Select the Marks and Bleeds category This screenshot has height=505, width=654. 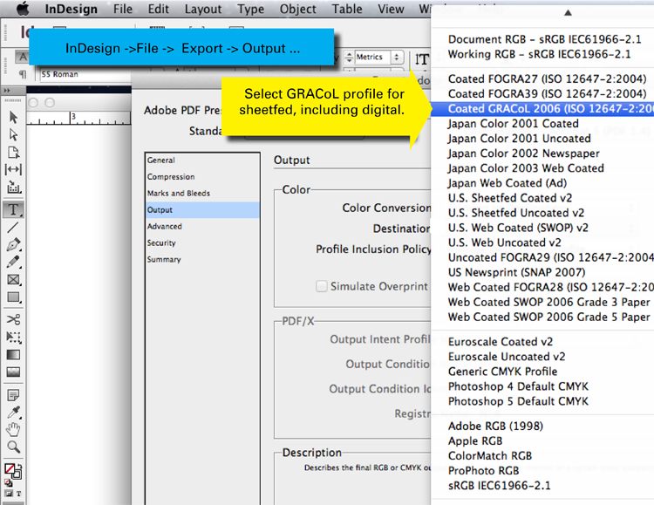(202, 194)
